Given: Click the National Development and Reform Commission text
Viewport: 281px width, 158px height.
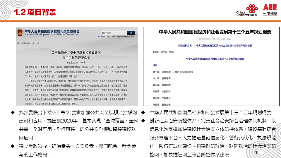Looking at the screenshot, I should coord(52,35).
